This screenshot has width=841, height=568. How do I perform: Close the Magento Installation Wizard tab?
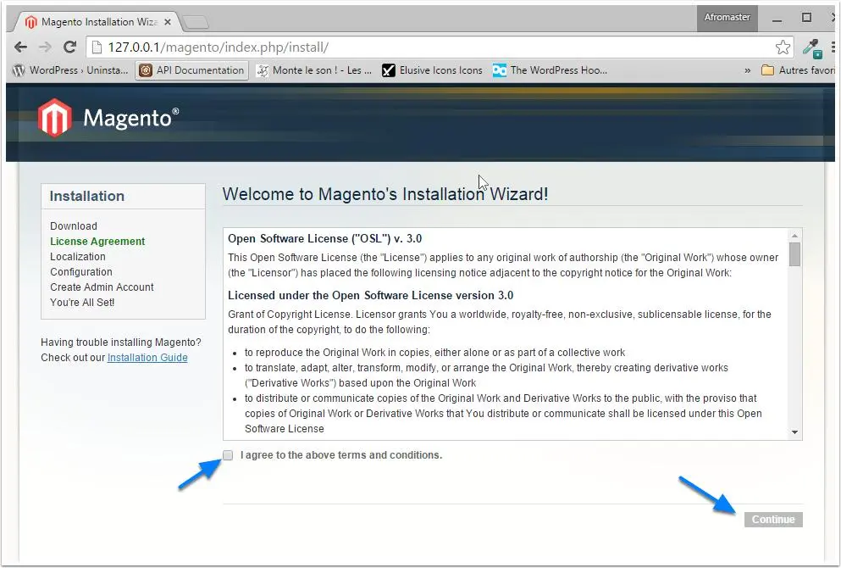pyautogui.click(x=168, y=22)
